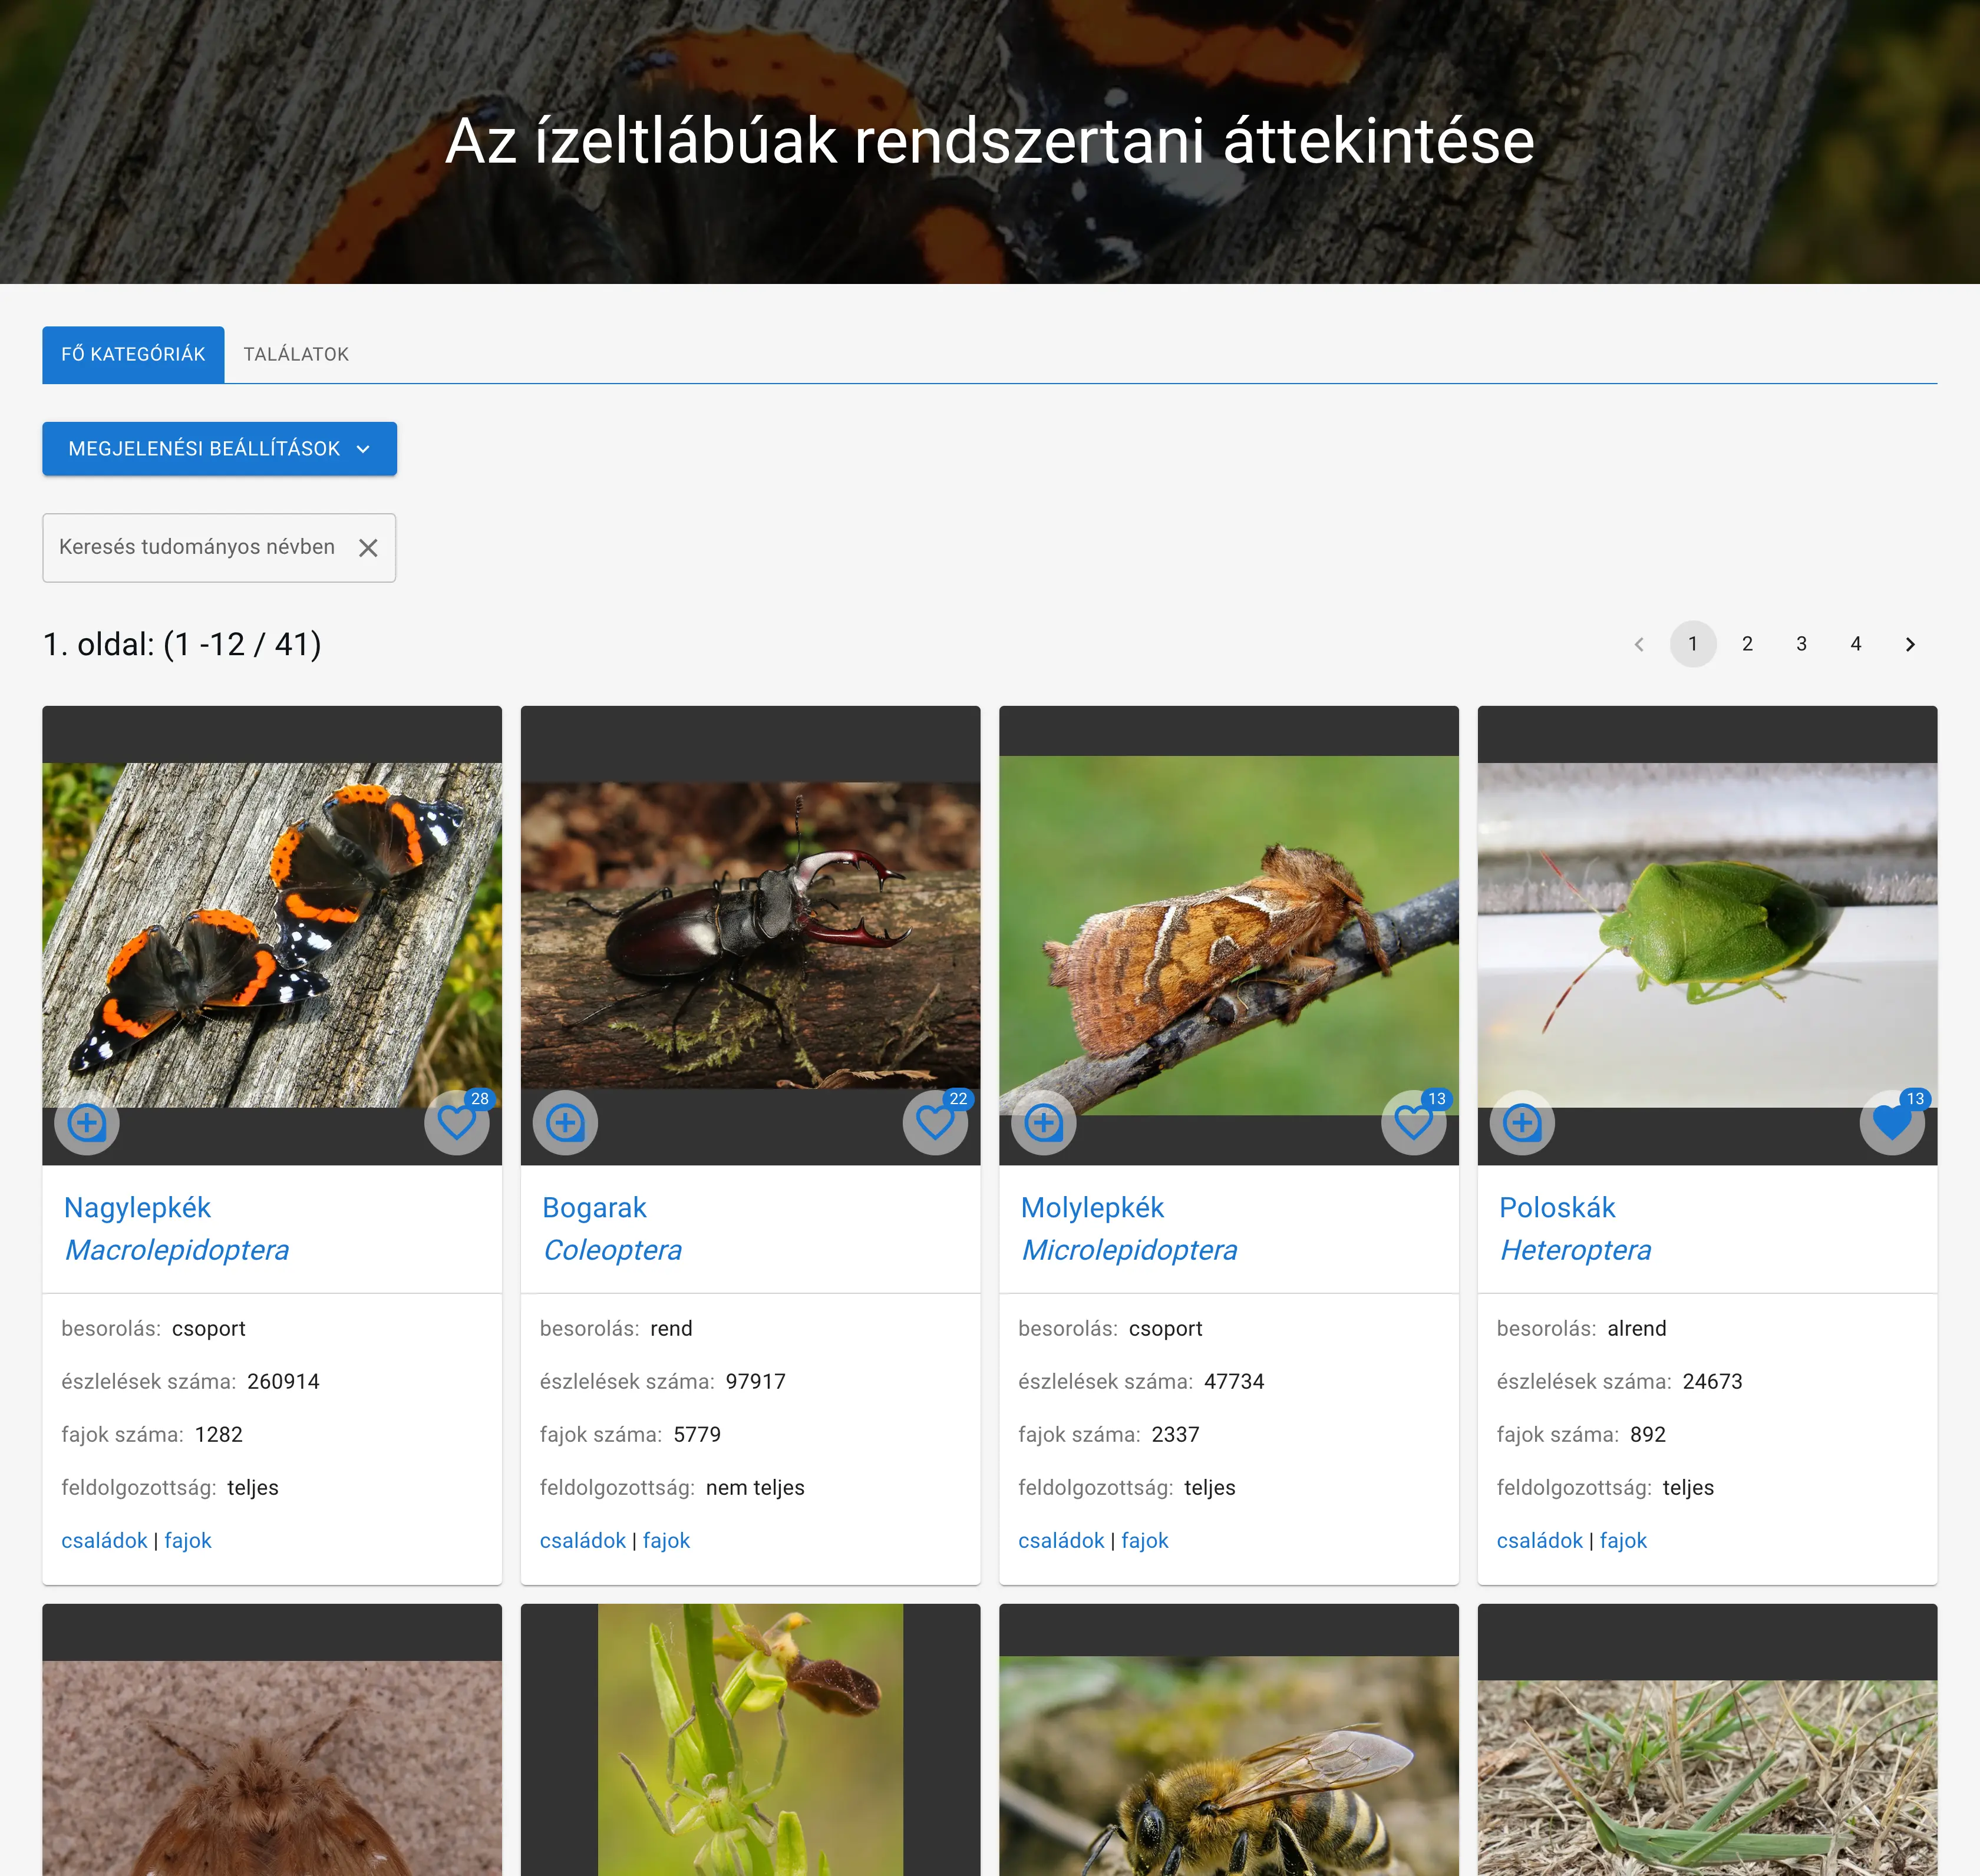Screen dimensions: 1980x1876
Task: Select the FŐ KATEGÓRIÁK tab
Action: (133, 353)
